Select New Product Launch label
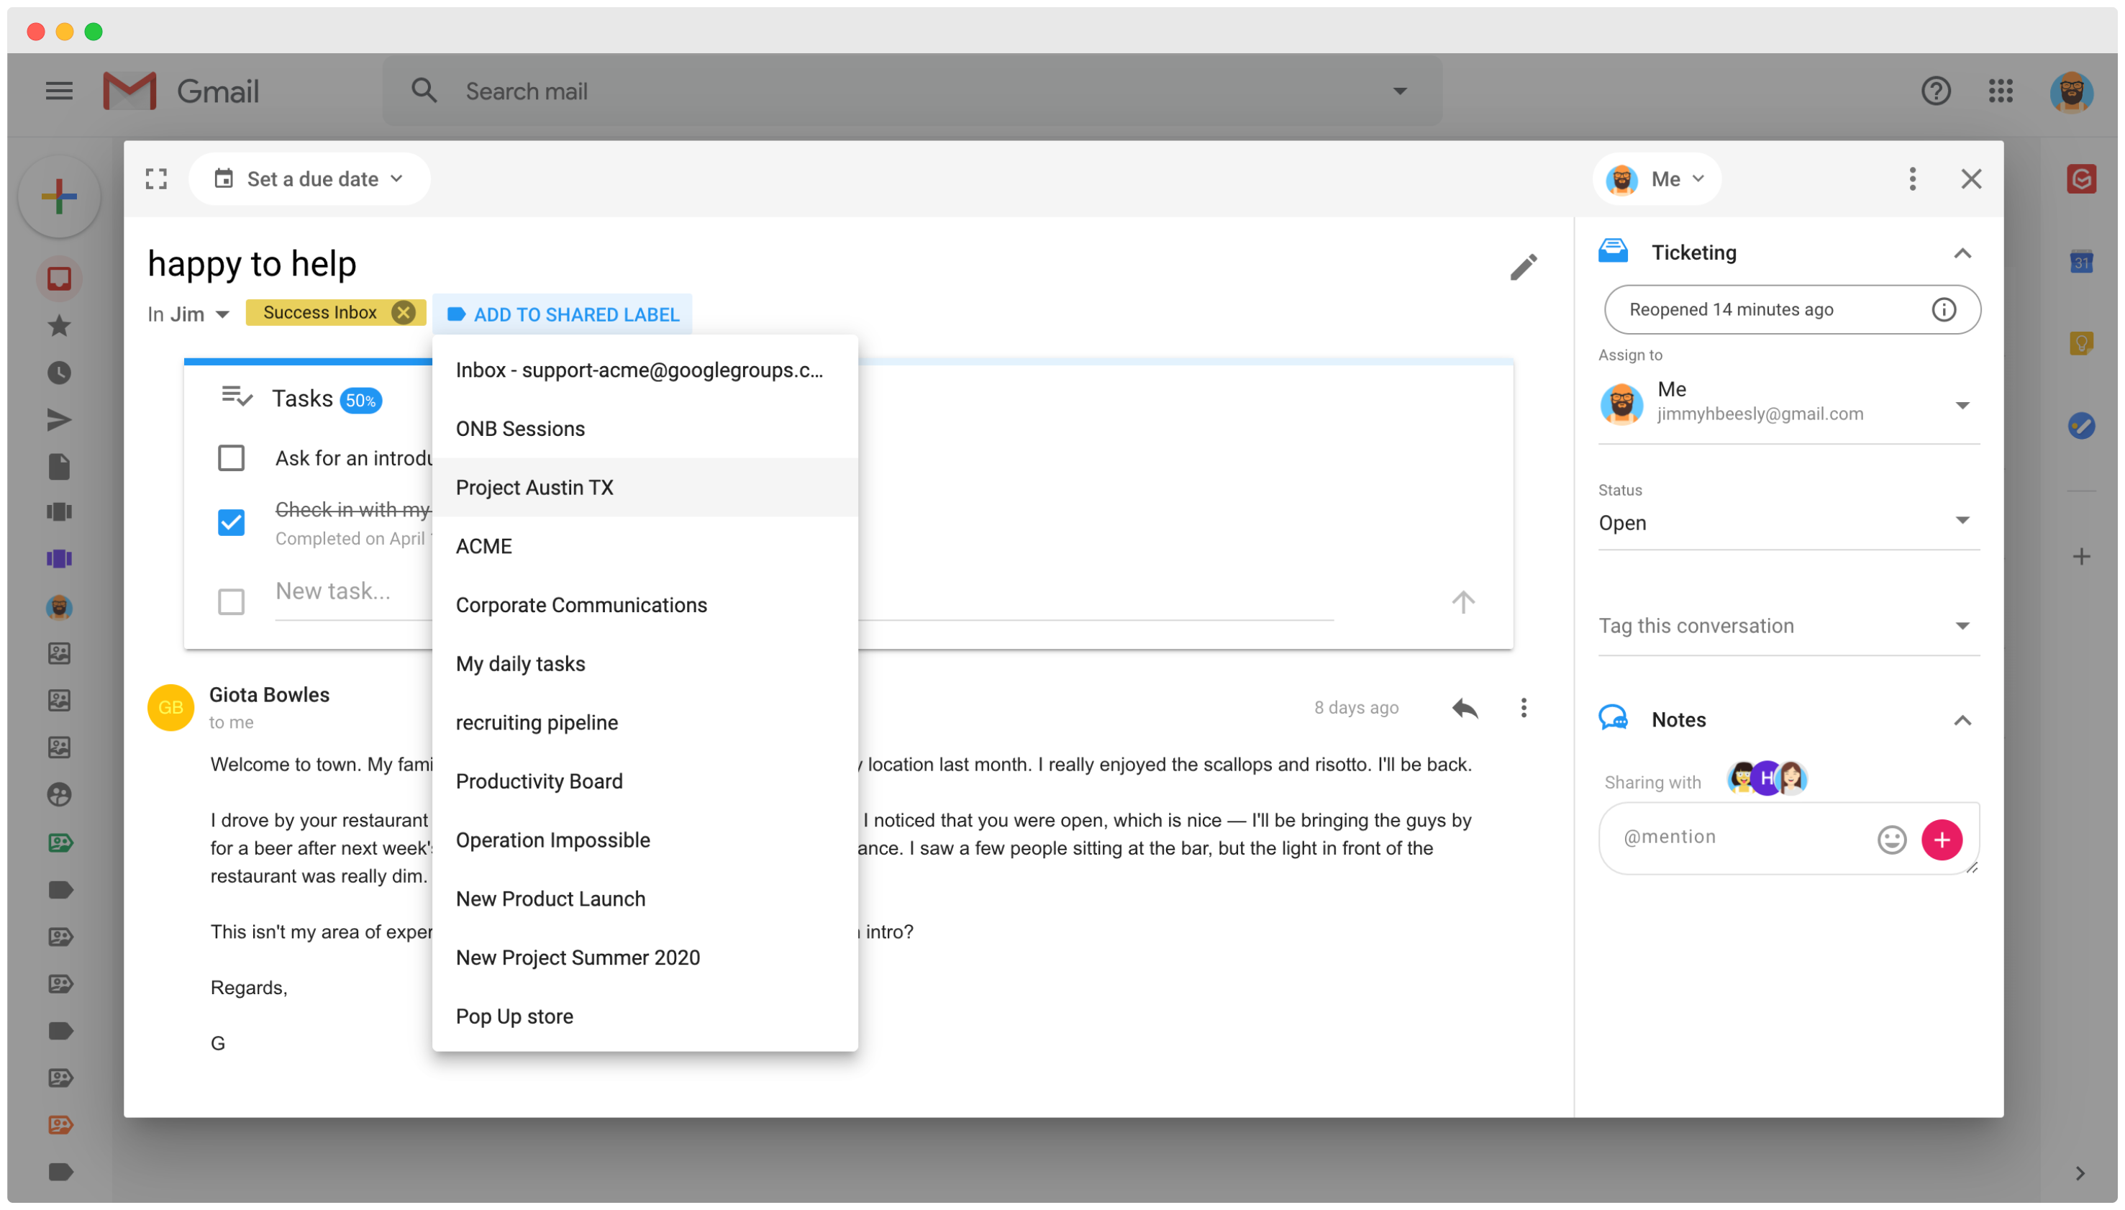This screenshot has width=2125, height=1210. [x=644, y=899]
